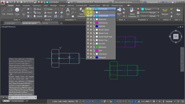Collapse the CENTERLINE layer dropdown arrow
The width and height of the screenshot is (185, 104).
pos(115,9)
